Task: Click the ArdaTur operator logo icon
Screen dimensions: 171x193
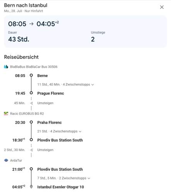Action: [6, 160]
